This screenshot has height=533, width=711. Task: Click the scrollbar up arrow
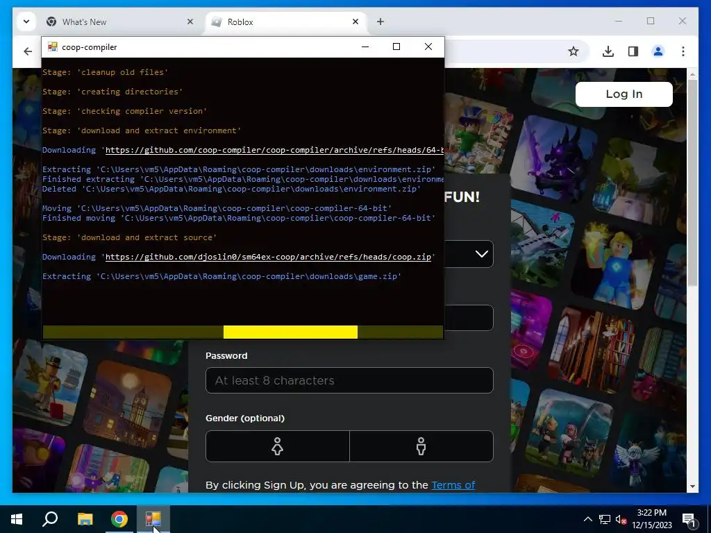[x=692, y=74]
